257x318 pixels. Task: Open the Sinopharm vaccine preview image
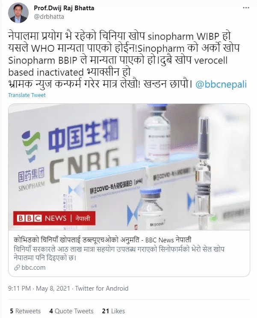coord(129,167)
